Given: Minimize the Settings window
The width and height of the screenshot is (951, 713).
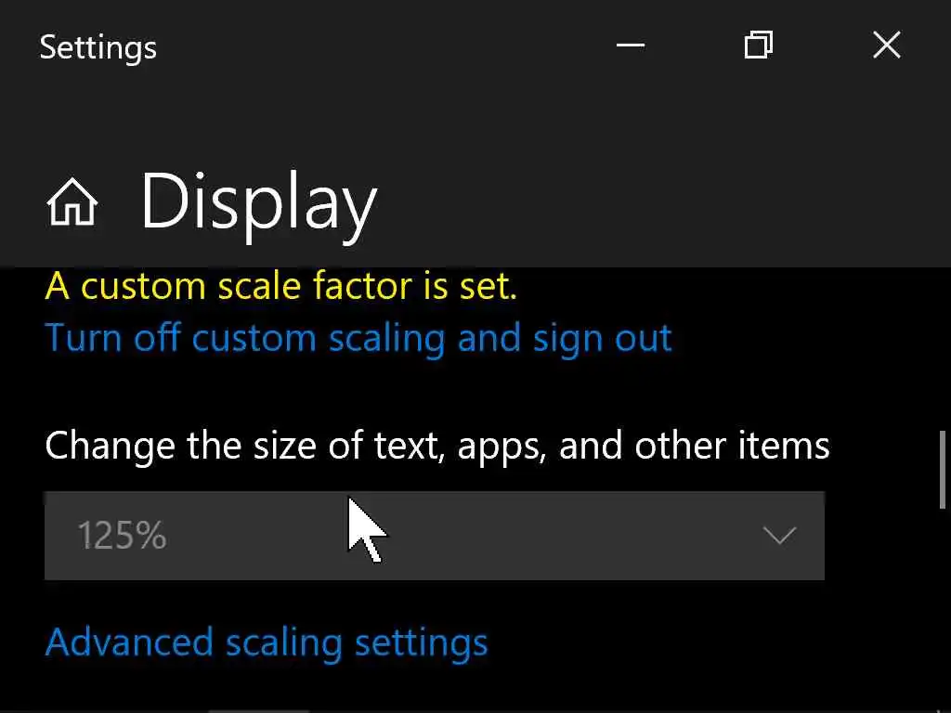Looking at the screenshot, I should [631, 45].
